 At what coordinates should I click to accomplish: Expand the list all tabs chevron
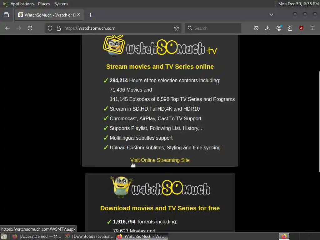click(271, 15)
